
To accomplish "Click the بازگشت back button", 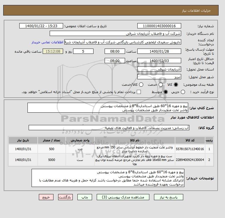I will pyautogui.click(x=65, y=197).
